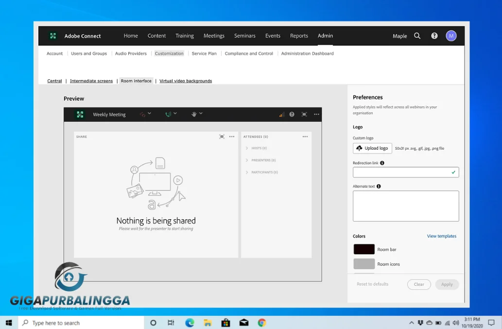The image size is (502, 329).
Task: Click the meeting logo in preview room bar
Action: pos(80,114)
